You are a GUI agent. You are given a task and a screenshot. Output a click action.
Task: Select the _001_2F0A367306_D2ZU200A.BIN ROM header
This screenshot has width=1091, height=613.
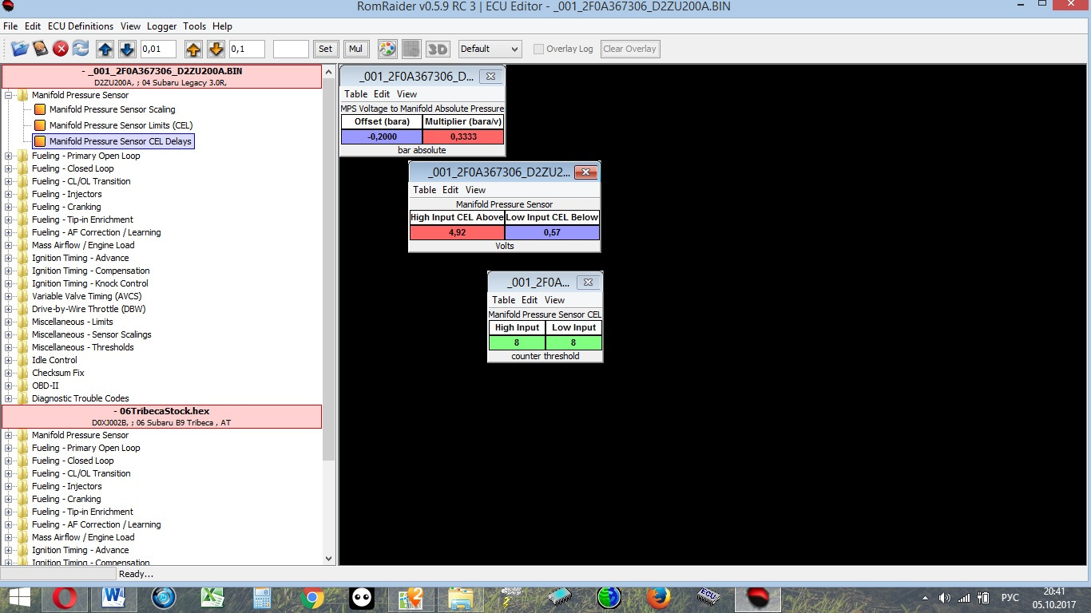pyautogui.click(x=162, y=77)
